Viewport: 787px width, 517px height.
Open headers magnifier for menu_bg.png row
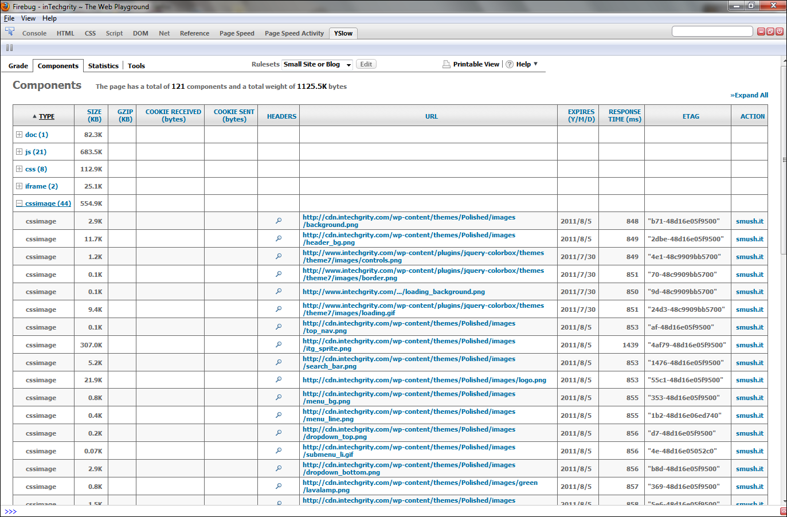point(279,397)
